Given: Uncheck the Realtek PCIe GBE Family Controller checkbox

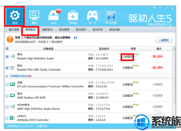Looking at the screenshot, I should click(7, 68).
